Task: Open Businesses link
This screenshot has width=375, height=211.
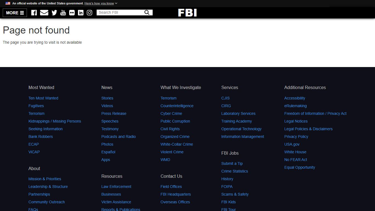Action: coord(111,194)
